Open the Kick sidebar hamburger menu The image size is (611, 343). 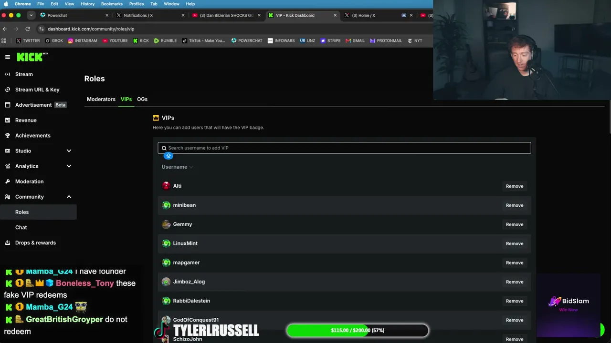tap(8, 57)
